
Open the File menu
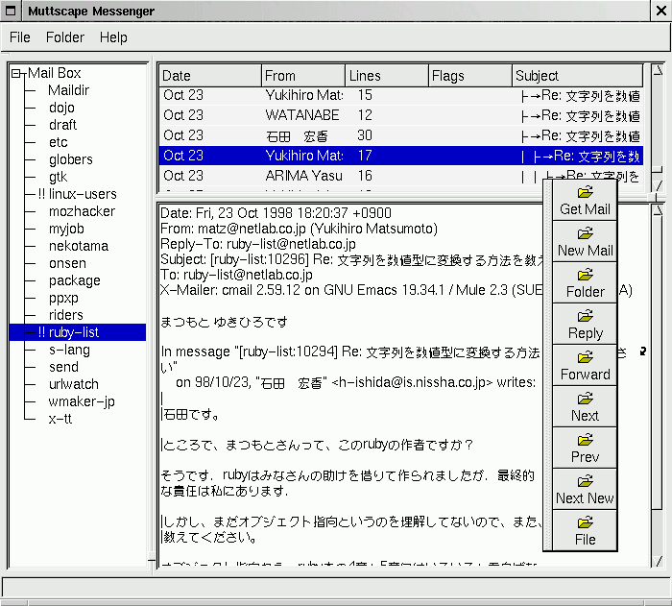(20, 37)
